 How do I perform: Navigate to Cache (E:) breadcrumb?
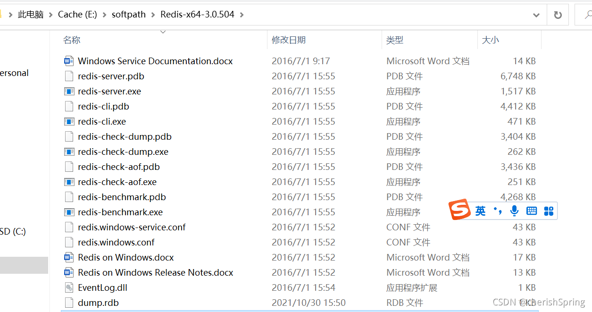point(77,15)
